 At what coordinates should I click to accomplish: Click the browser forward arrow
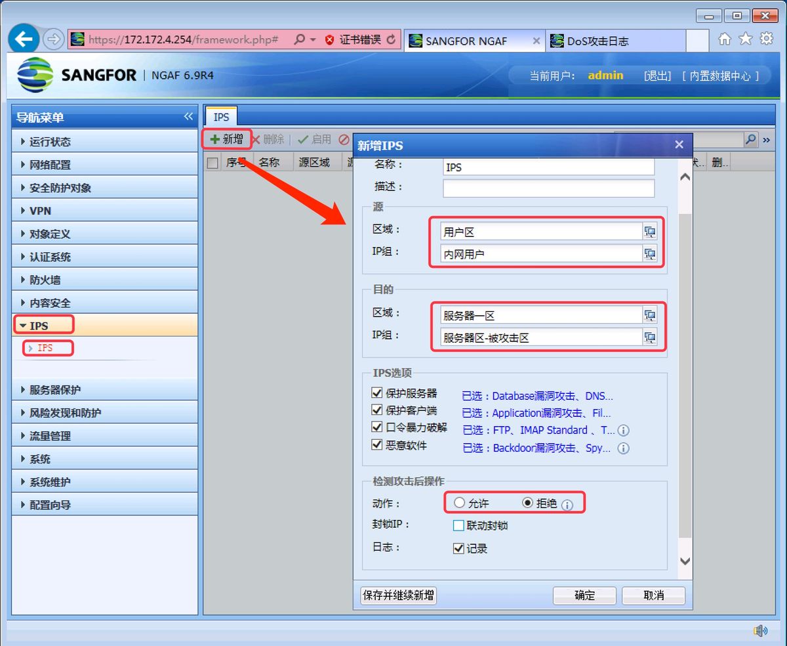(53, 40)
